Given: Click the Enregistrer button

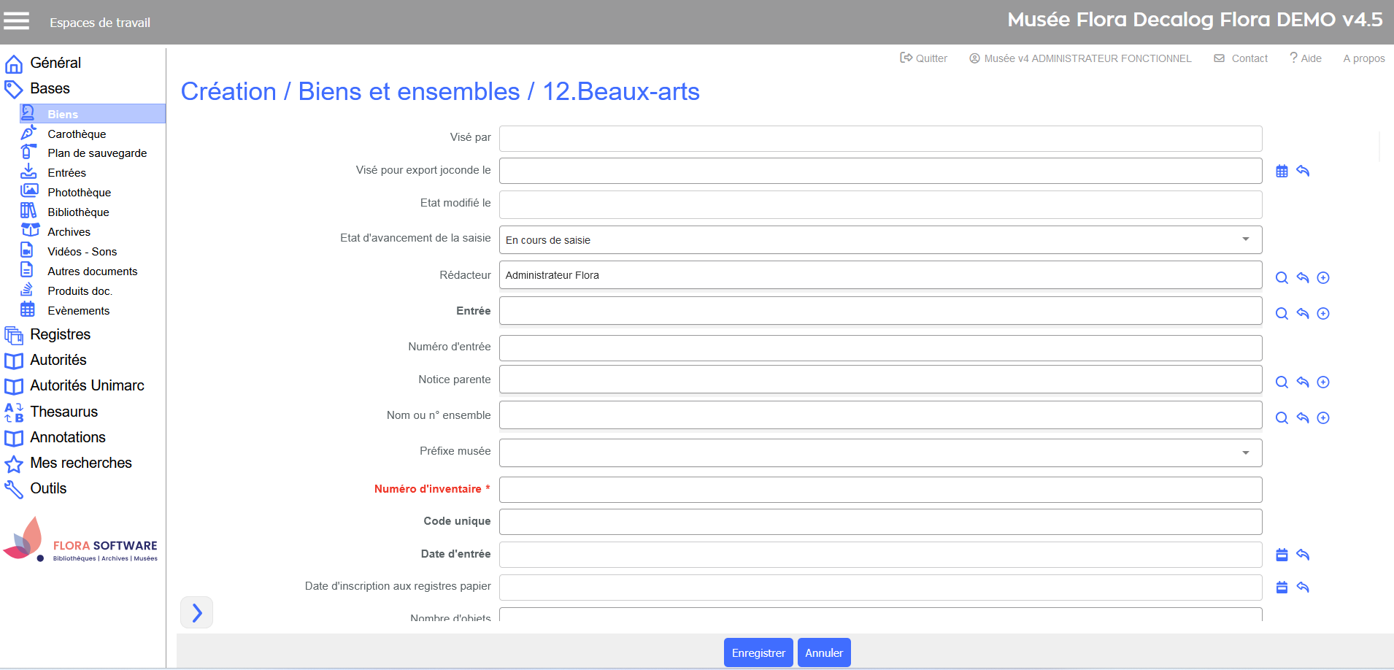Looking at the screenshot, I should (x=758, y=652).
